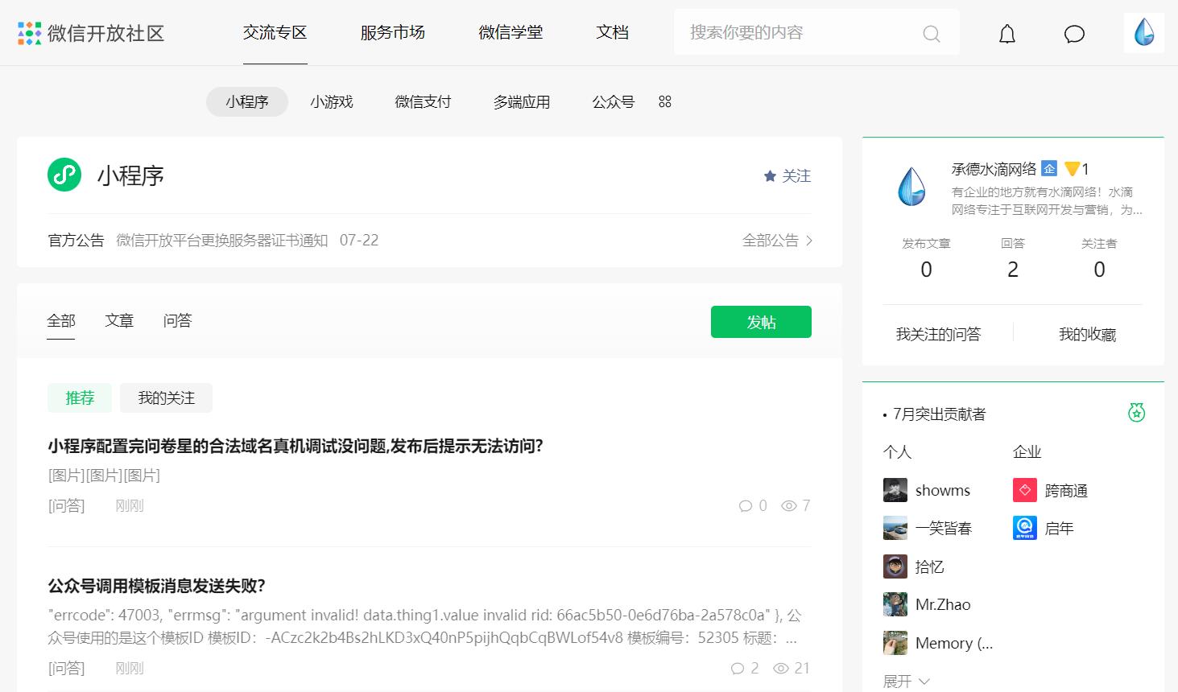Click the 承德水滴网络 profile name
This screenshot has height=692, width=1178.
(994, 168)
